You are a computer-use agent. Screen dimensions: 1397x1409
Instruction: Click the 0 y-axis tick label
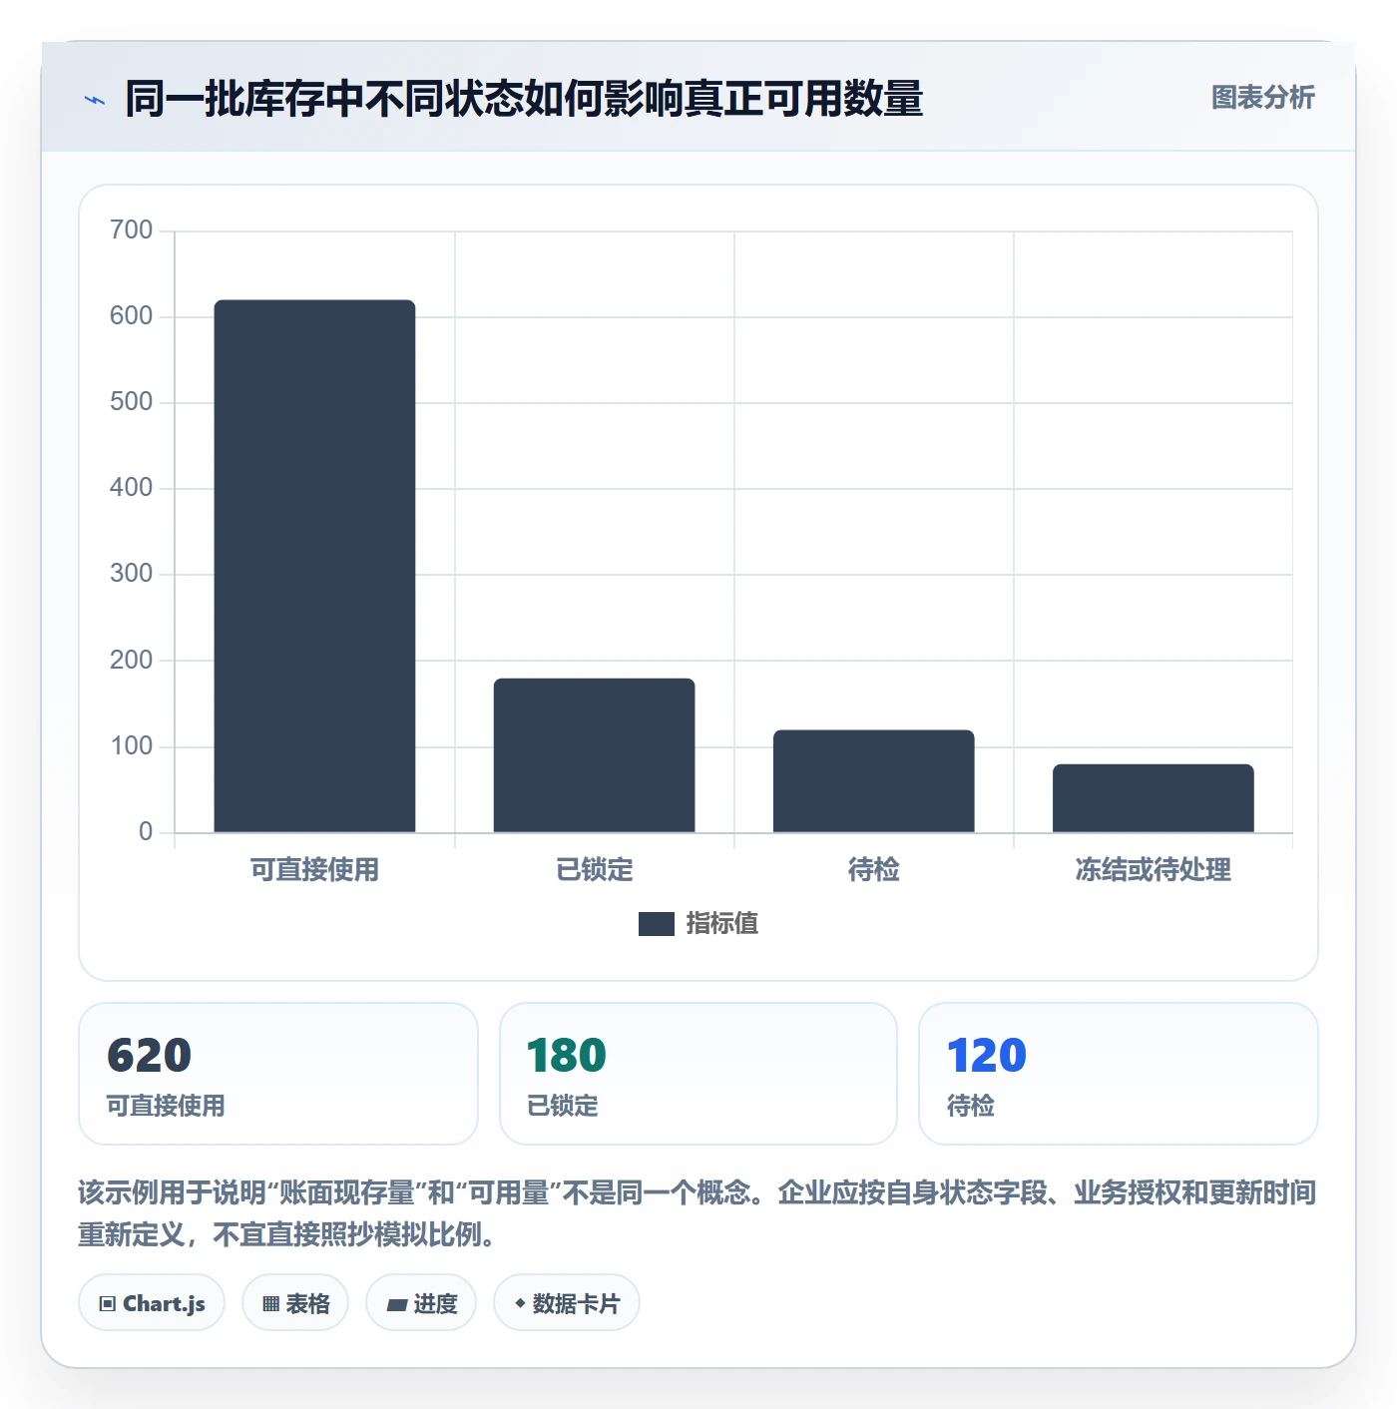tap(146, 832)
